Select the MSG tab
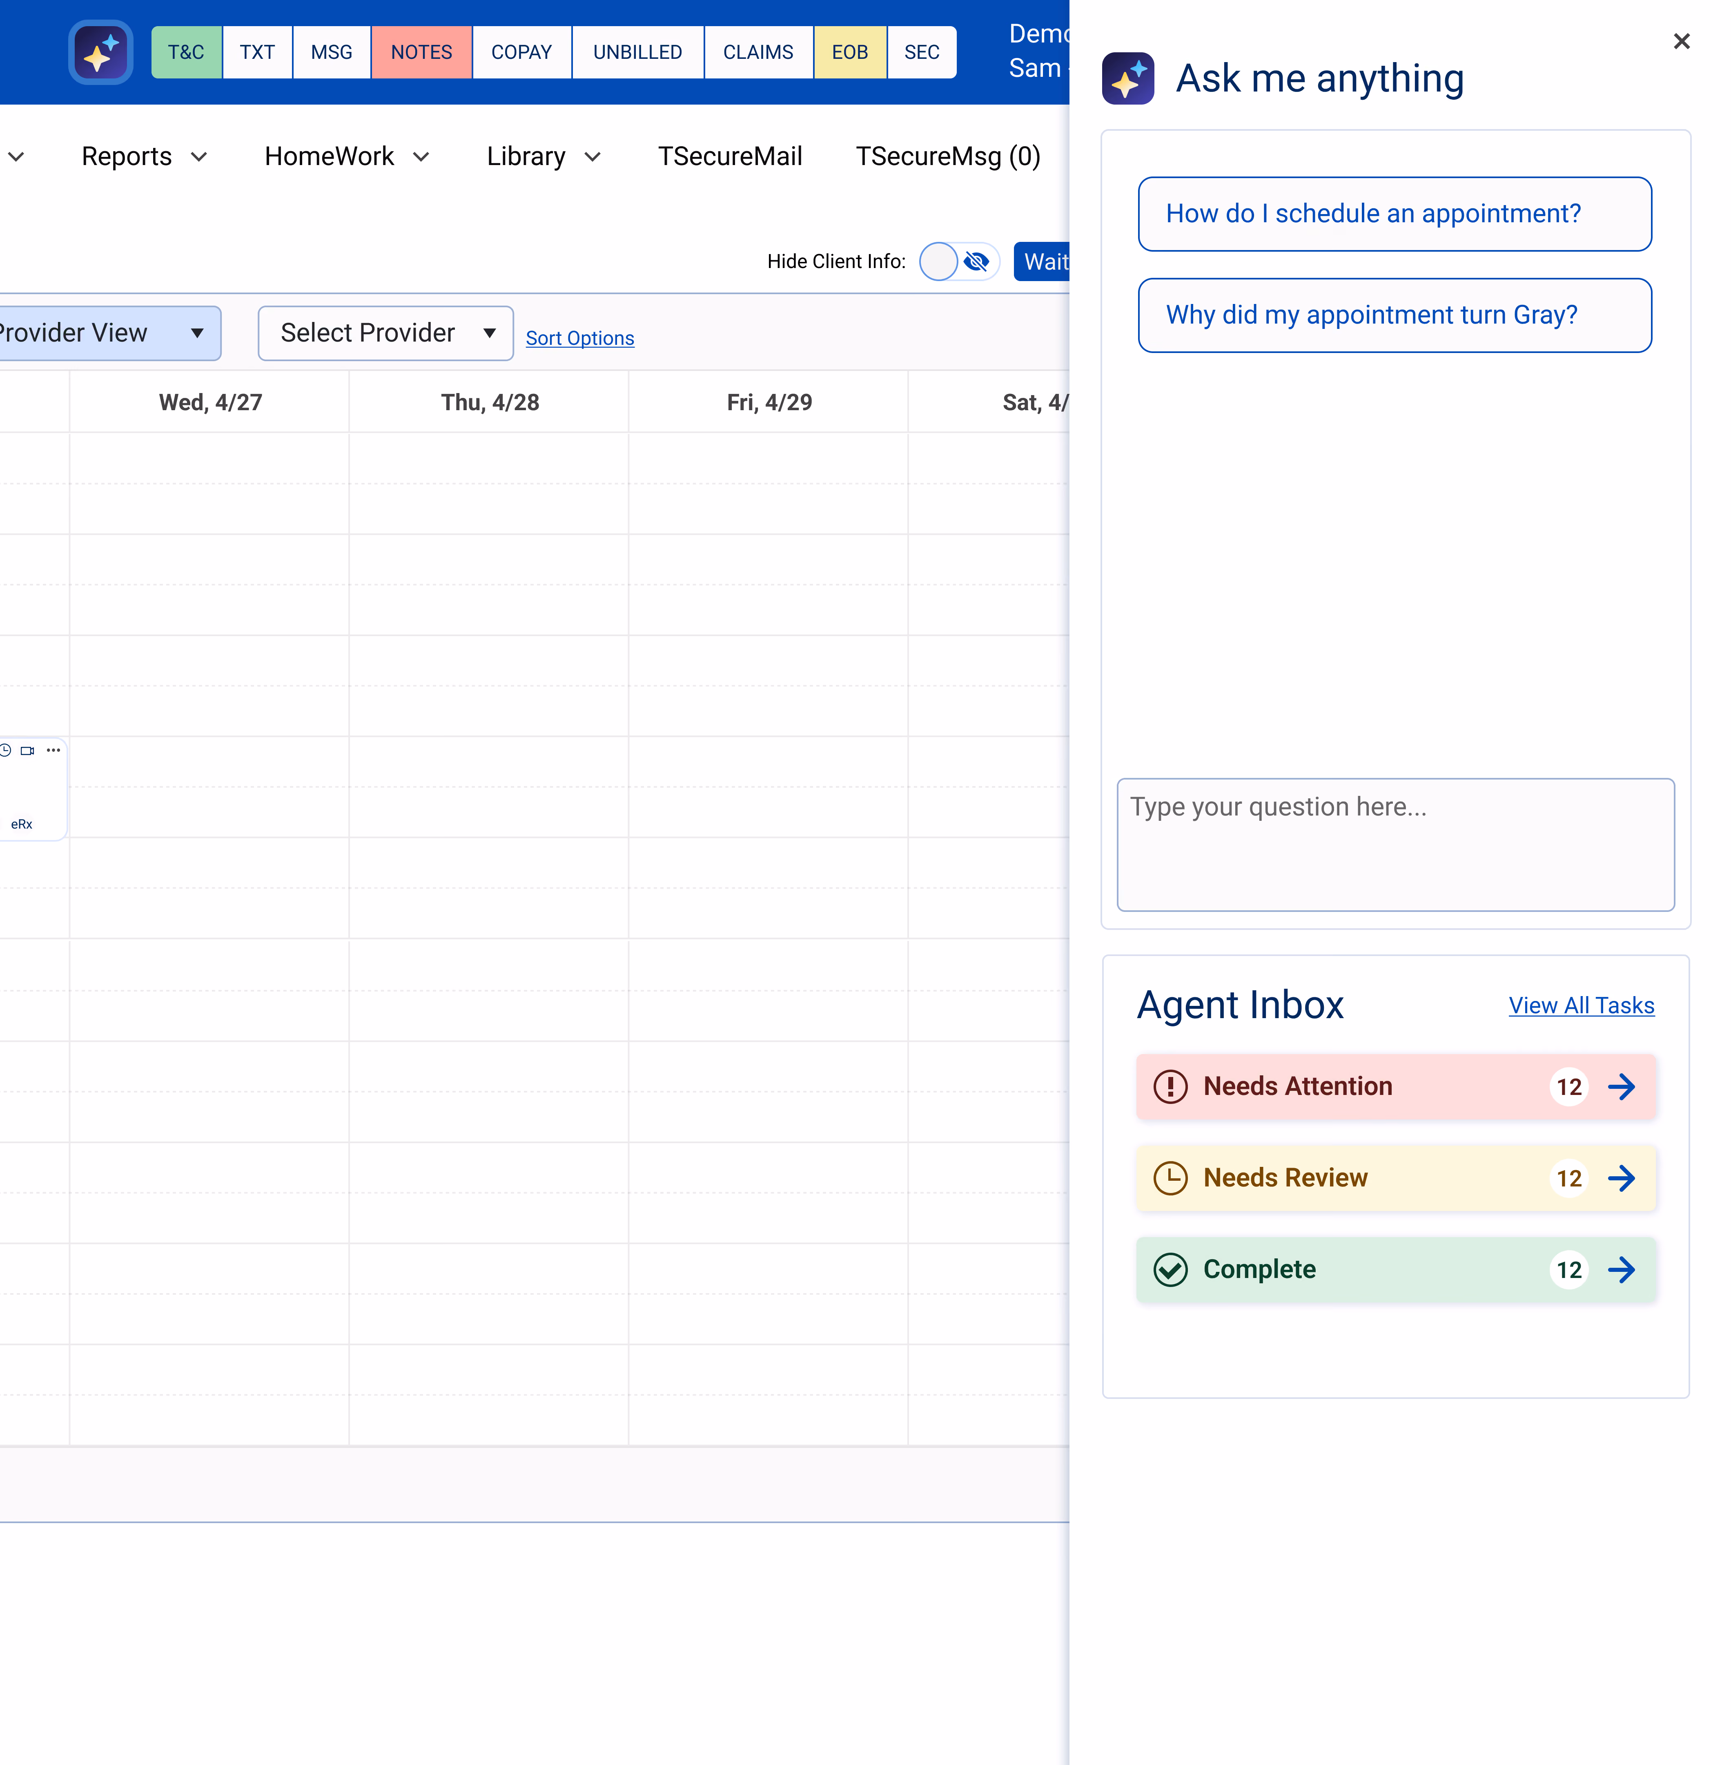1731x1765 pixels. [x=332, y=53]
